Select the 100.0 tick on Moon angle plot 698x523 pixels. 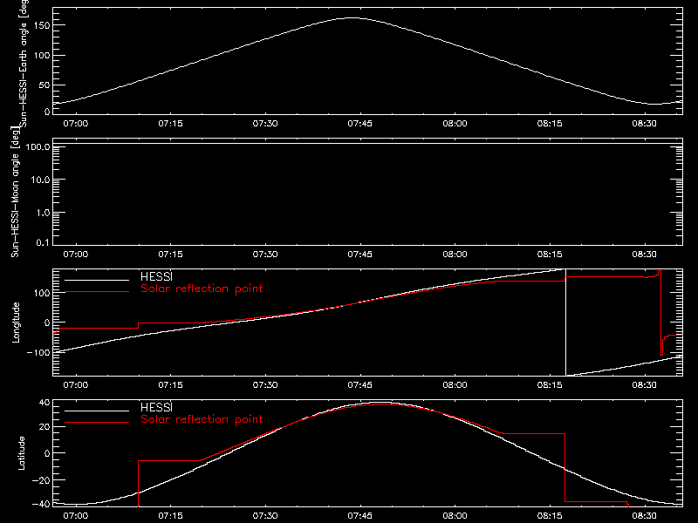[38, 146]
